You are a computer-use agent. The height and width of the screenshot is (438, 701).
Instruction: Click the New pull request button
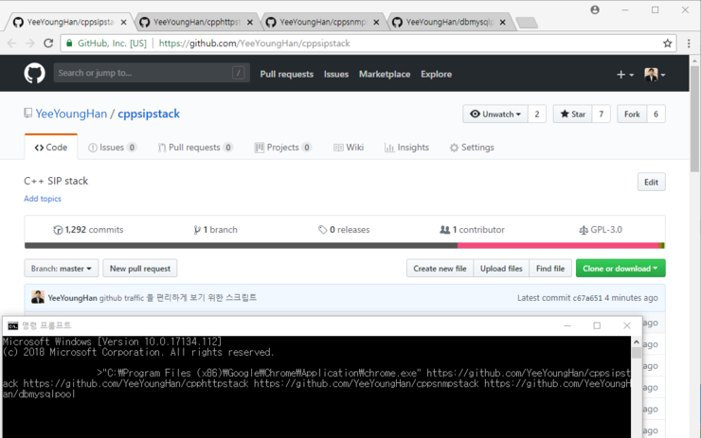[x=140, y=269]
